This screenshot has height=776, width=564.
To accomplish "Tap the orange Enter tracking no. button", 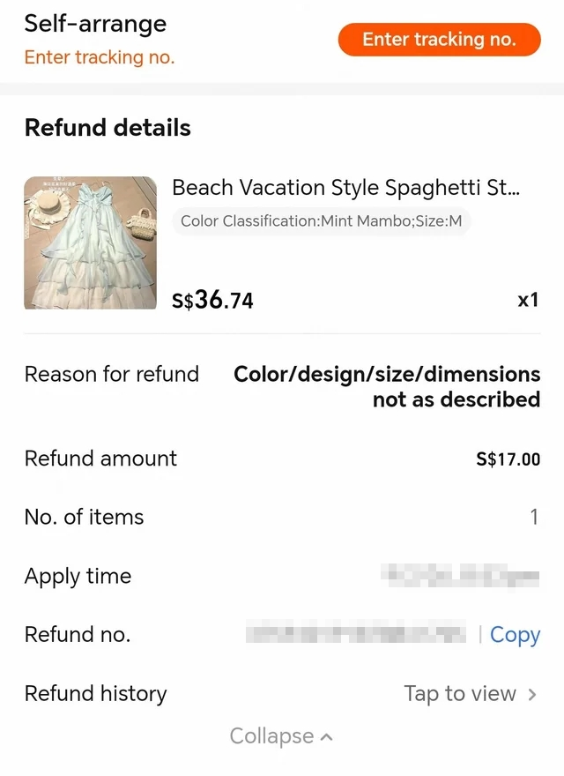I will point(439,40).
